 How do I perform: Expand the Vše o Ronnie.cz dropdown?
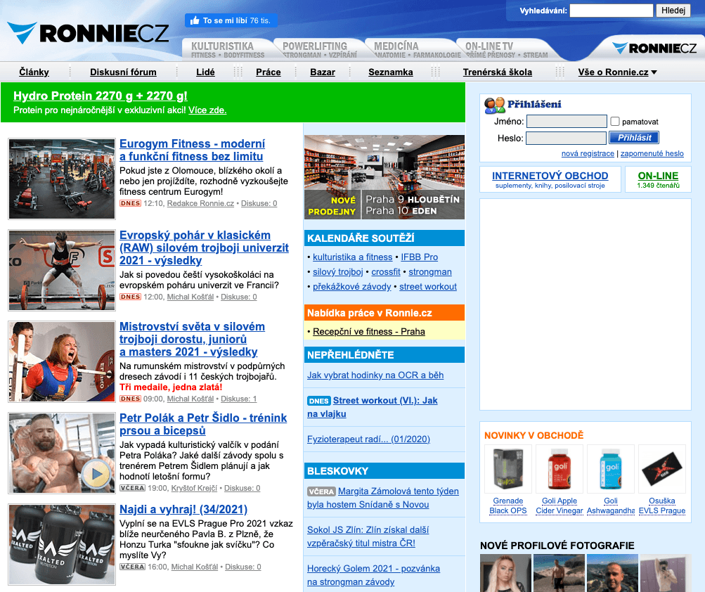pos(617,72)
